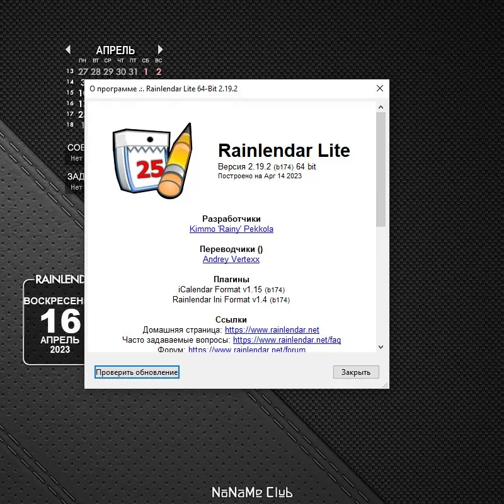Go to previous month in calendar widget
This screenshot has width=504, height=504.
point(68,50)
